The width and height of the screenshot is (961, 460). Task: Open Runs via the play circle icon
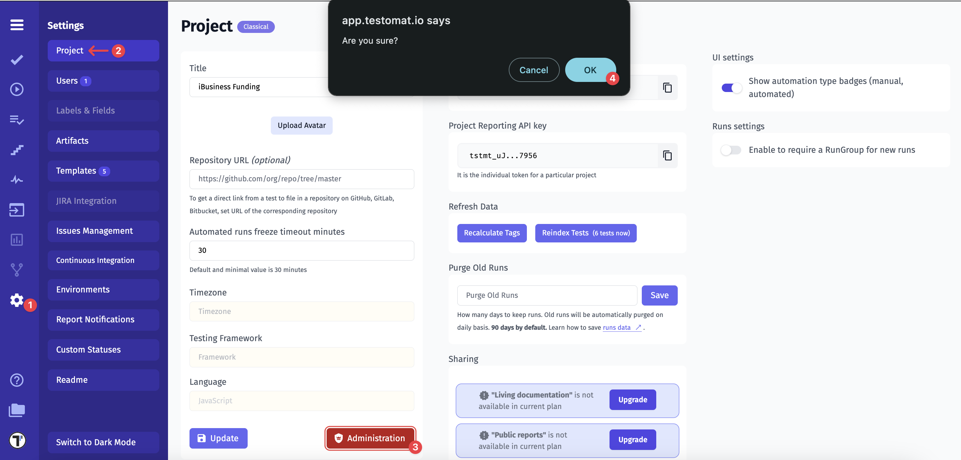[x=16, y=89]
